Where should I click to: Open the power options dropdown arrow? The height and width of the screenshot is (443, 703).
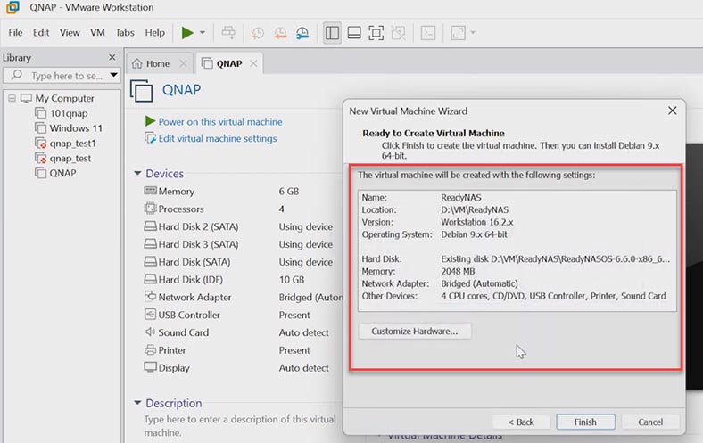tap(203, 33)
